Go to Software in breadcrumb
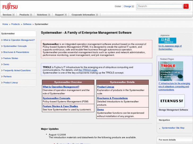 point(27,24)
